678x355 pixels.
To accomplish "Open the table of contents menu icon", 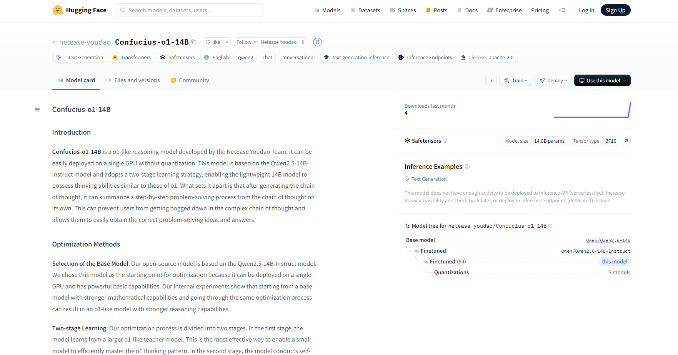I will coord(37,110).
